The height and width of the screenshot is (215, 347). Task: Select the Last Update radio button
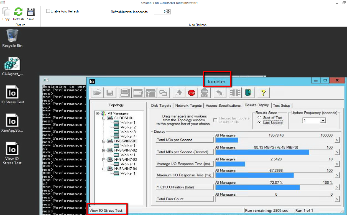click(x=260, y=123)
